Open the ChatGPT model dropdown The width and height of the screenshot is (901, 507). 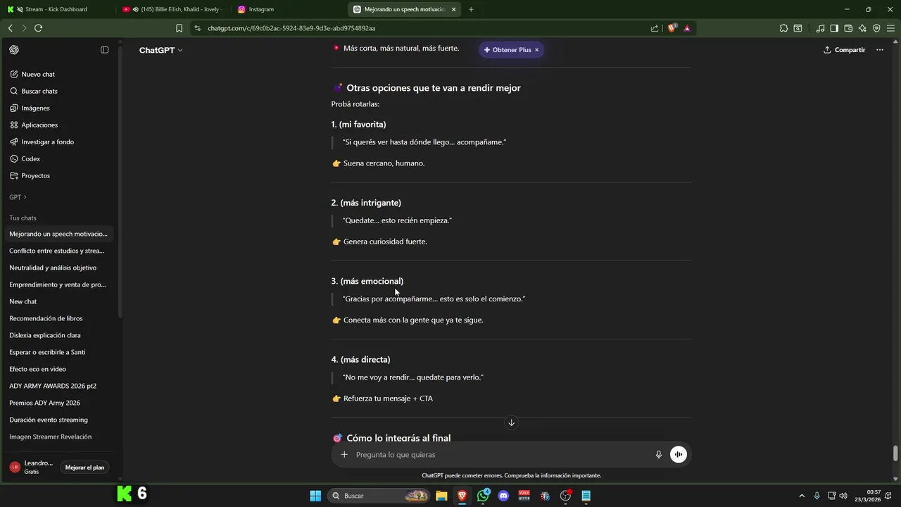pos(160,50)
